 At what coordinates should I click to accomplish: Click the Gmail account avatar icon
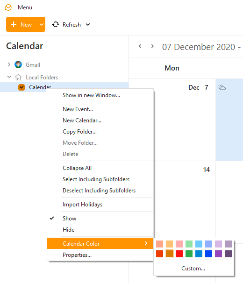18,64
